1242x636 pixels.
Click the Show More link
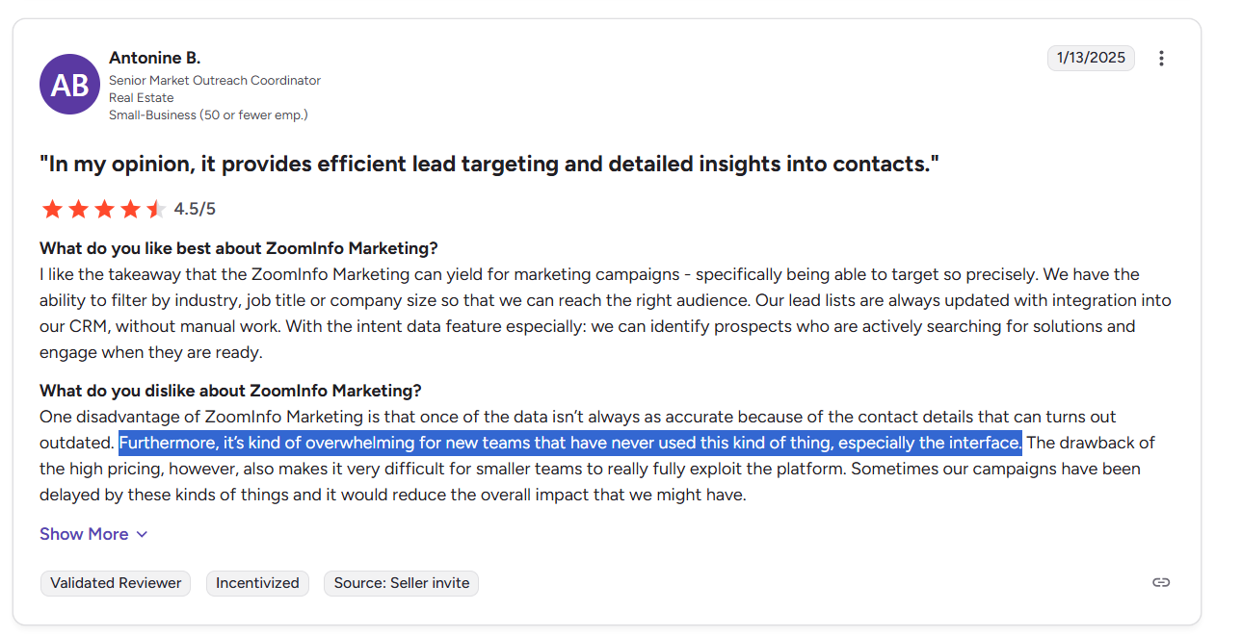pos(93,534)
